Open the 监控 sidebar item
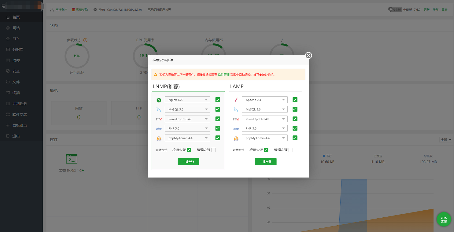Screen dimensions: 454x232 (x=21, y=60)
